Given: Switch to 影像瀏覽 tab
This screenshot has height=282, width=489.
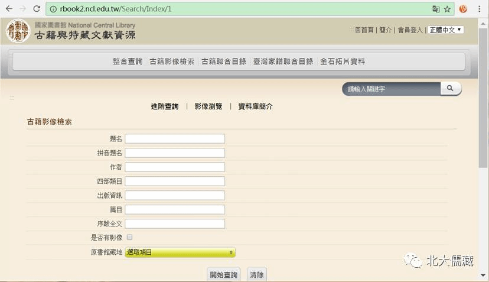Looking at the screenshot, I should 208,106.
